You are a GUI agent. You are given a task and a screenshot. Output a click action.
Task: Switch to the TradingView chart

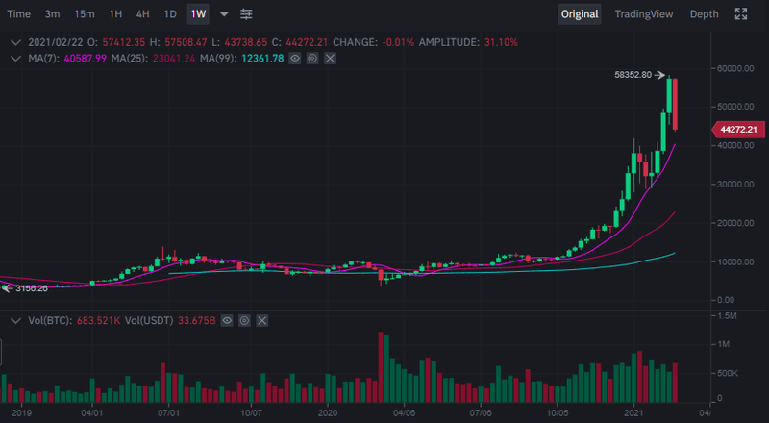[643, 14]
